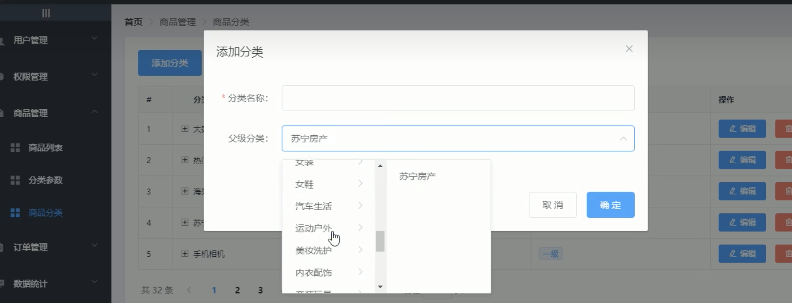
Task: Expand row 1 with the plus icon
Action: click(185, 129)
